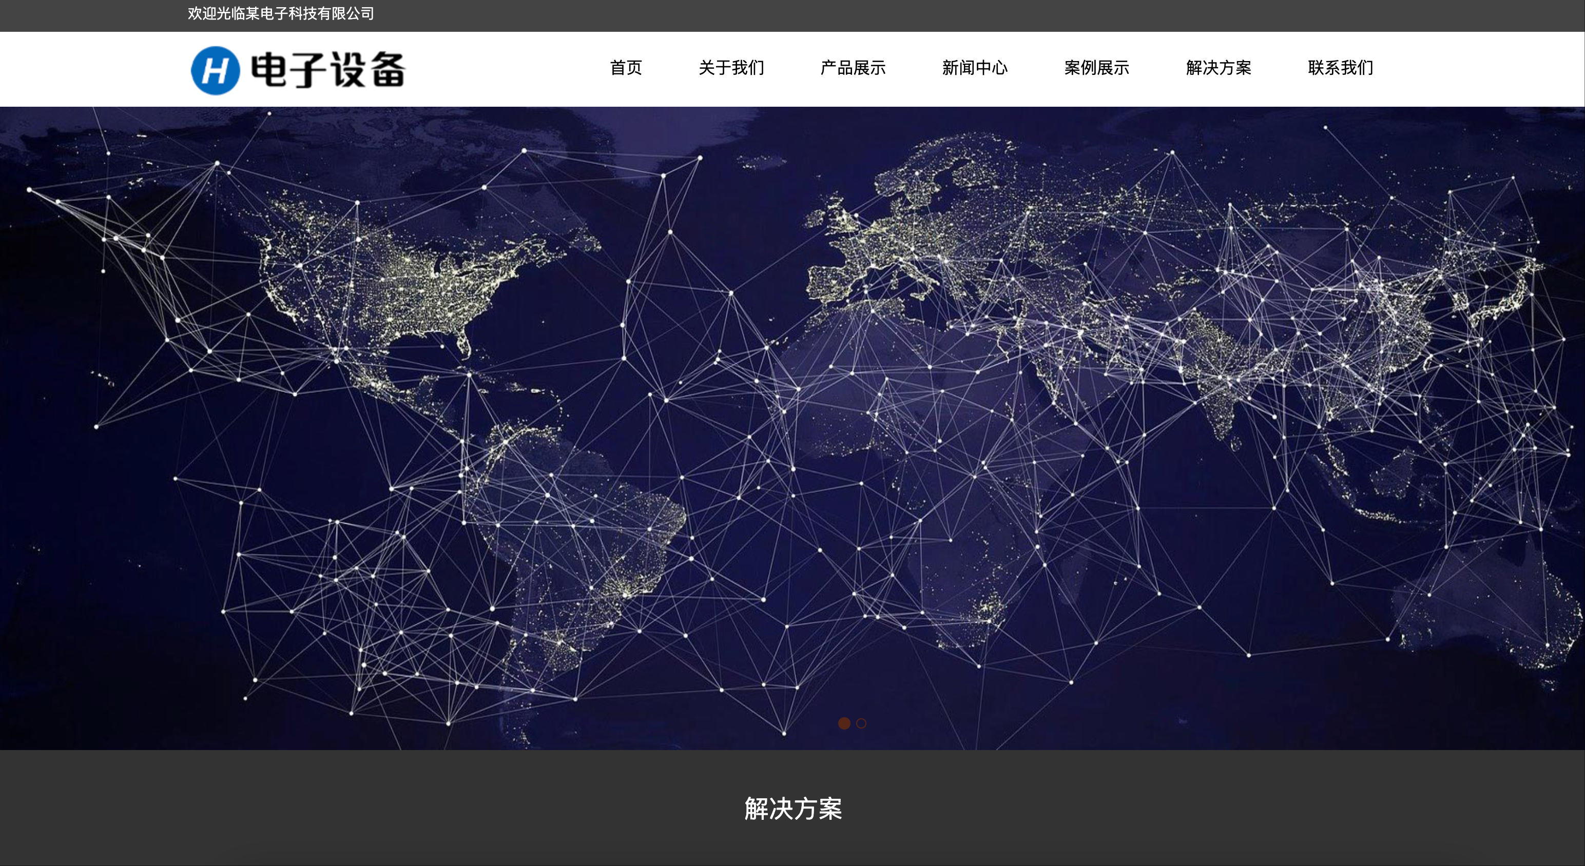Click the blue H logo icon
Viewport: 1585px width, 866px height.
tap(216, 70)
